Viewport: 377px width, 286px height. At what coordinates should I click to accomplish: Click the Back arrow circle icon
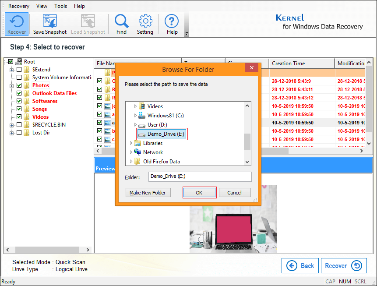point(292,266)
